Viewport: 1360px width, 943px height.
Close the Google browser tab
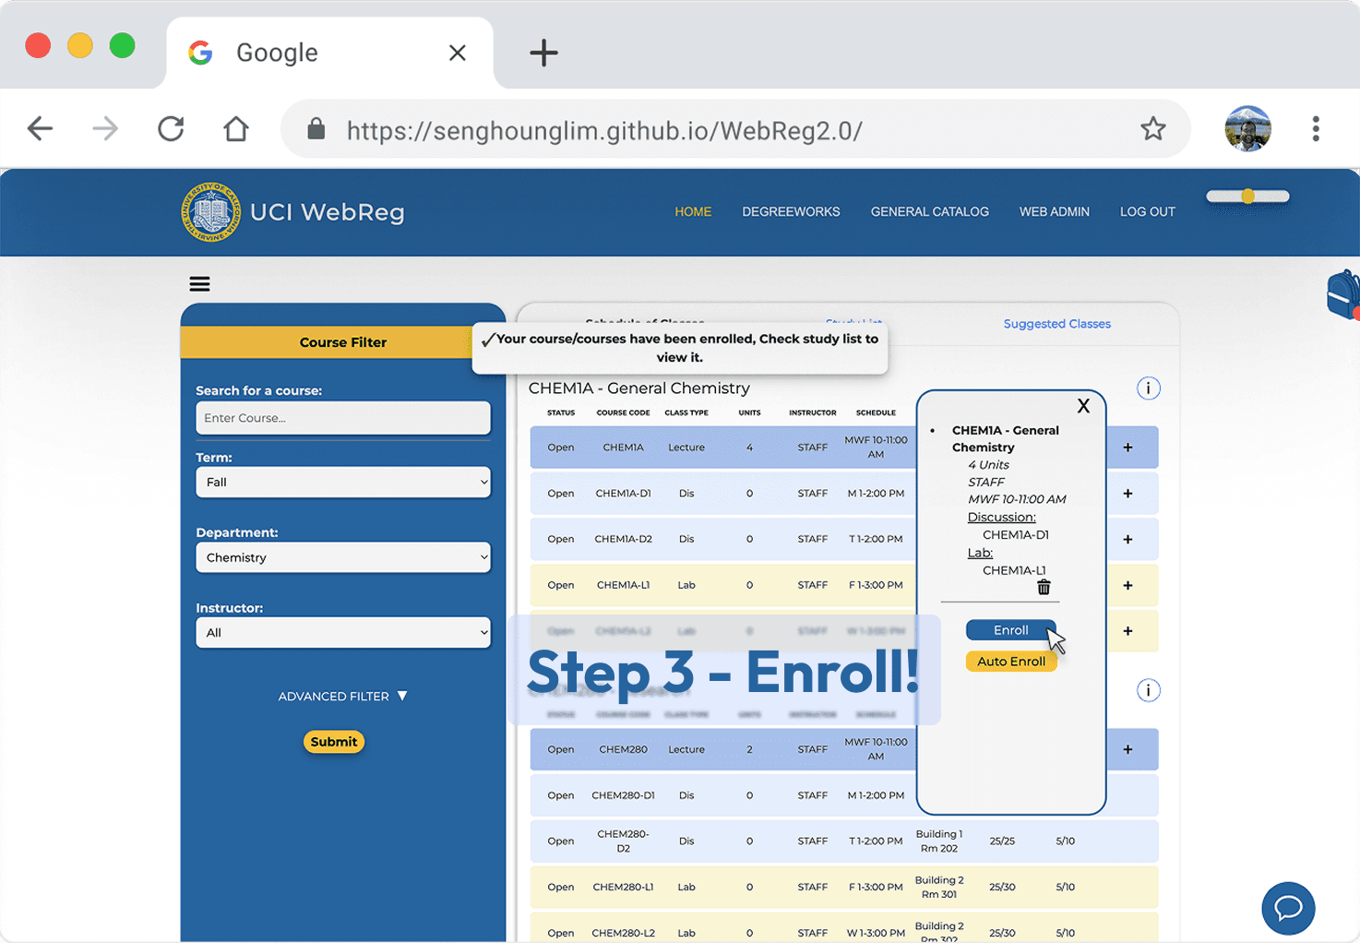[x=457, y=53]
